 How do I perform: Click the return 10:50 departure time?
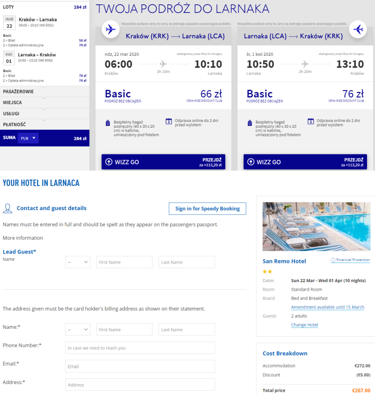pos(260,64)
